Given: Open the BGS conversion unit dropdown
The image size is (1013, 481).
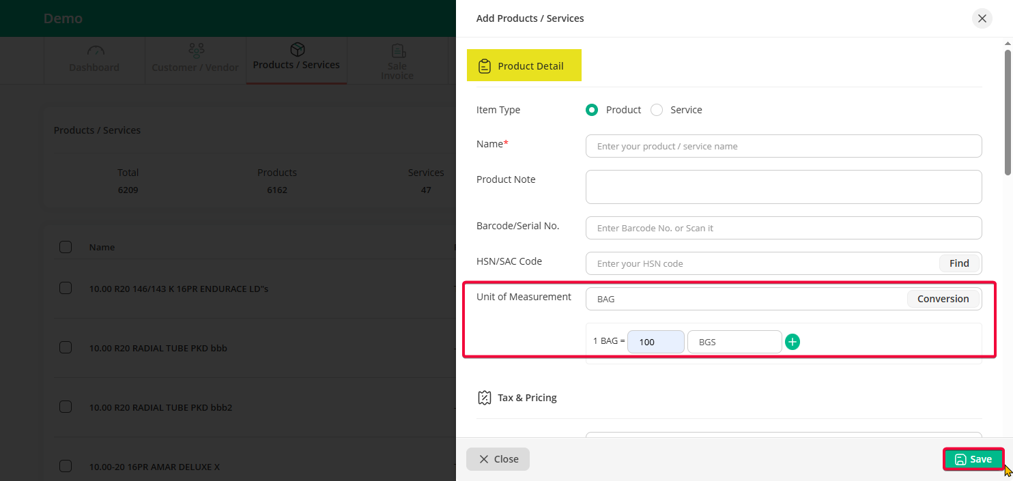Looking at the screenshot, I should point(734,342).
